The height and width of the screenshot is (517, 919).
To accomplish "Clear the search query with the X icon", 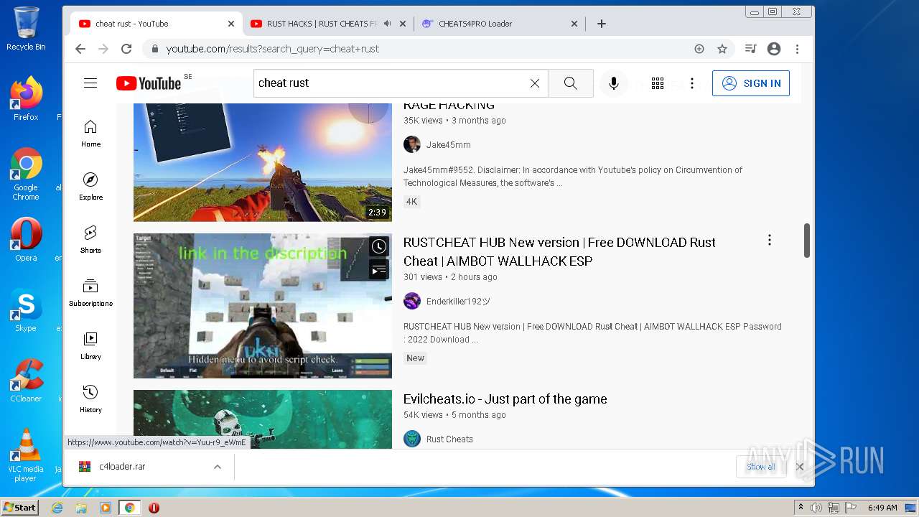I will coord(535,83).
